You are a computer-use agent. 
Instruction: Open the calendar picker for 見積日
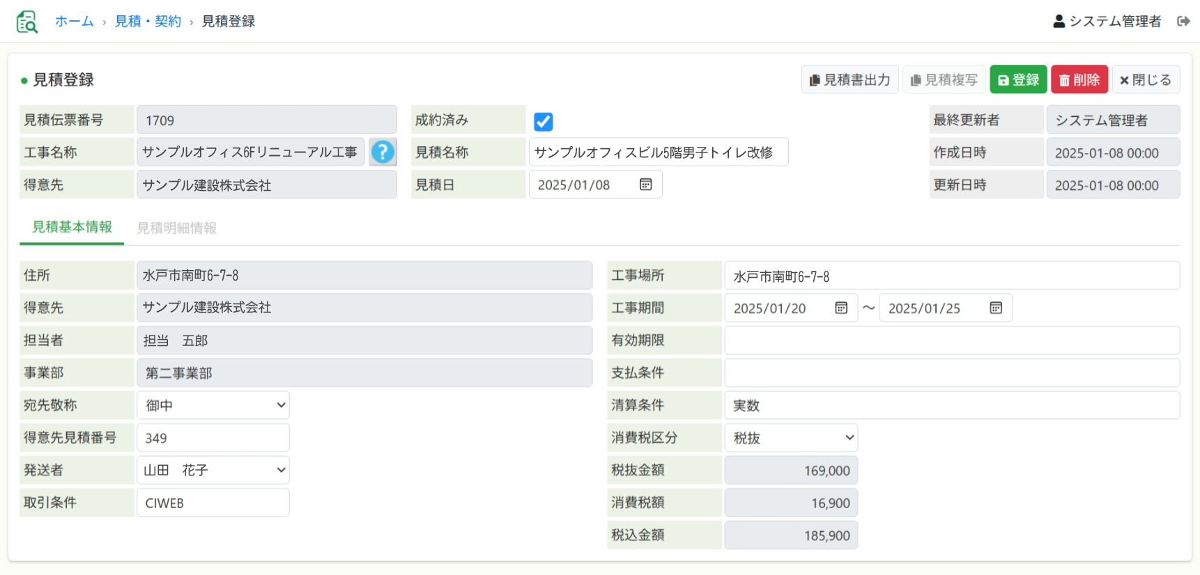tap(645, 184)
